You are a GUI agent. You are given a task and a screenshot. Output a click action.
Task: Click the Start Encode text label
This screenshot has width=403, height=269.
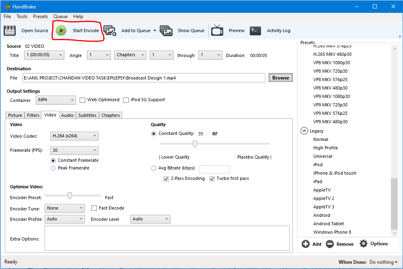click(86, 31)
